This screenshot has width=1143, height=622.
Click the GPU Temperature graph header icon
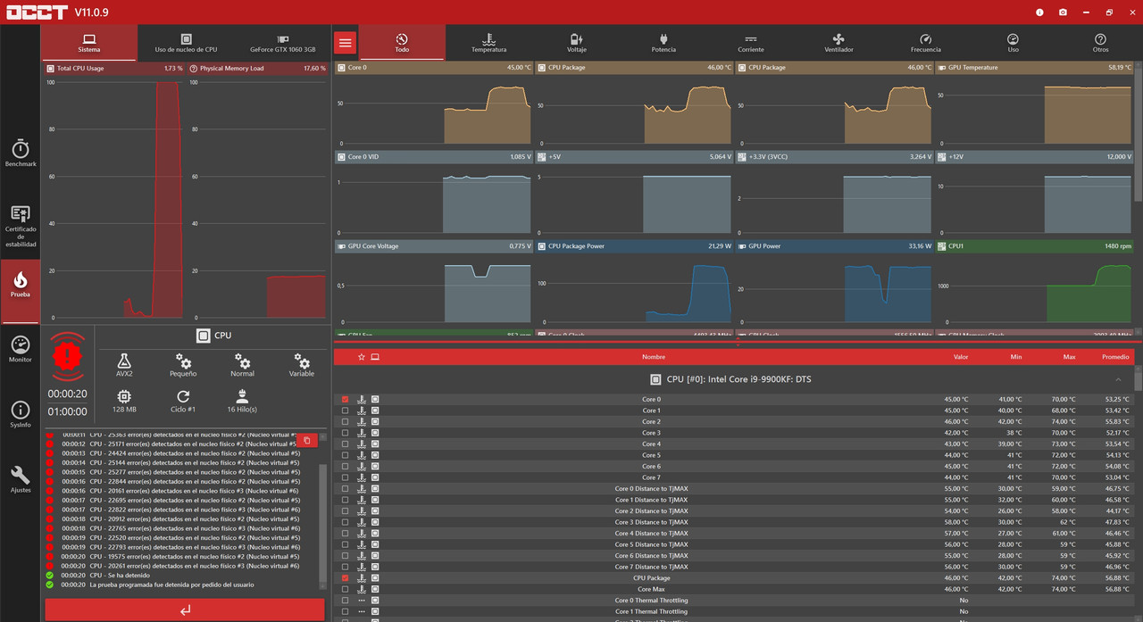pyautogui.click(x=942, y=67)
